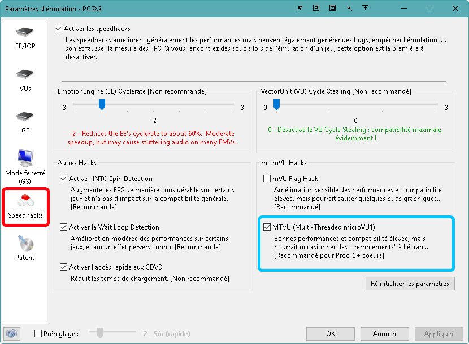The image size is (469, 344).
Task: Toggle MTVU Multi-Threaded microVU1 option
Action: [267, 227]
